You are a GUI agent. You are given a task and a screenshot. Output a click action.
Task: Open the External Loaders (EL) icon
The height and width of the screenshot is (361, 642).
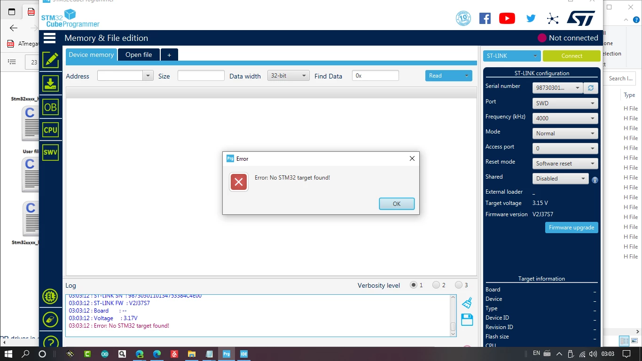[50, 296]
